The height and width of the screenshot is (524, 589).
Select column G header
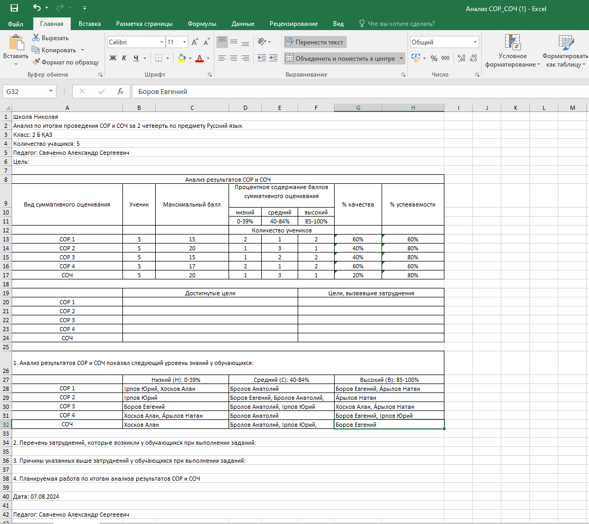(358, 108)
